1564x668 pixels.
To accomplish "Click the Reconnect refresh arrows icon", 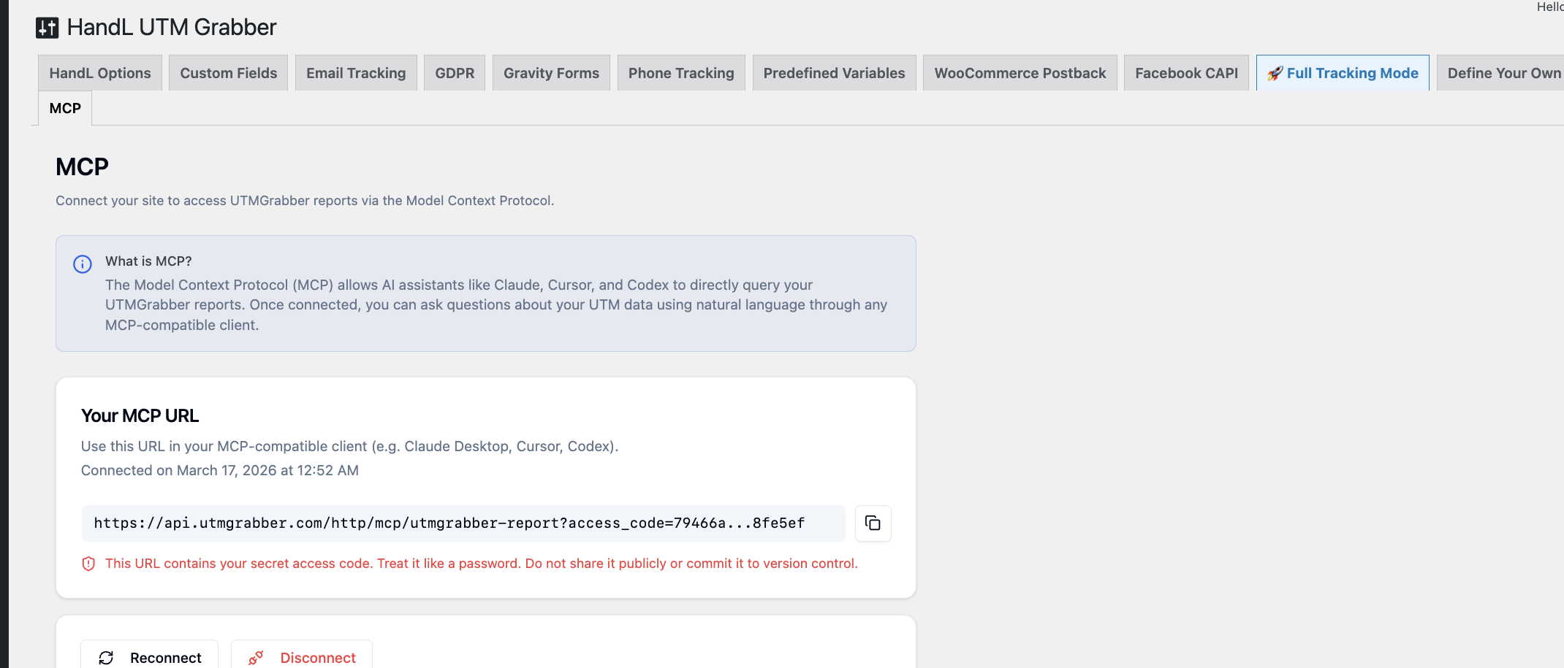I will click(x=106, y=658).
